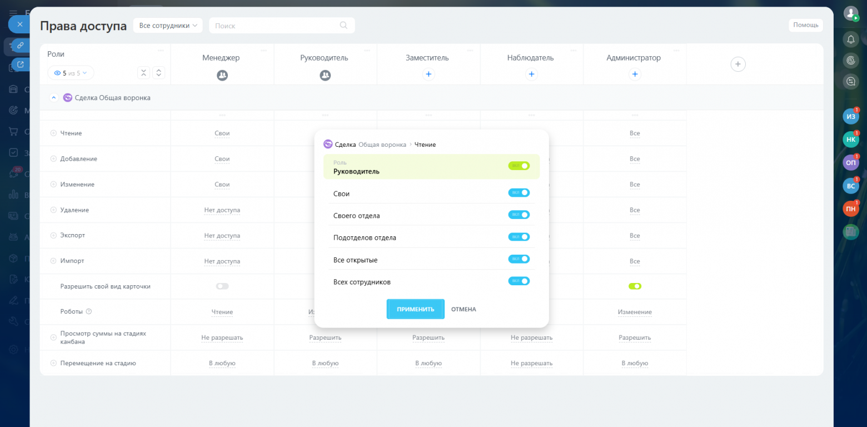Screen dimensions: 867x427
Task: Open the three-dot menu of Менеджер column
Action: (x=264, y=51)
